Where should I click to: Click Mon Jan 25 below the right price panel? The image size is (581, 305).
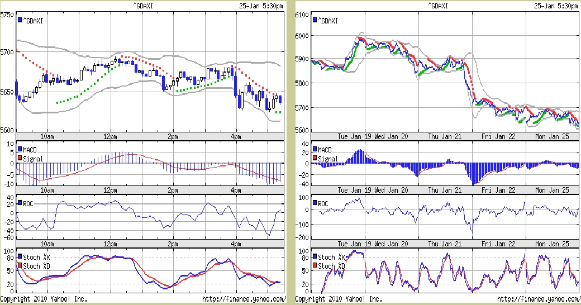(x=552, y=136)
